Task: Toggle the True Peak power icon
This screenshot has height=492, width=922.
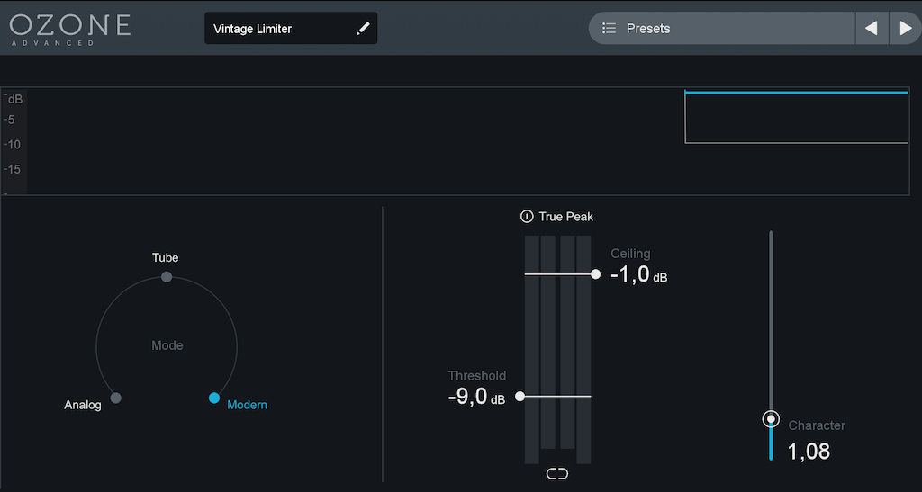Action: coord(527,217)
